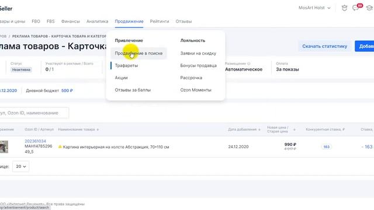Open the per-page 20 dropdown

click(21, 166)
